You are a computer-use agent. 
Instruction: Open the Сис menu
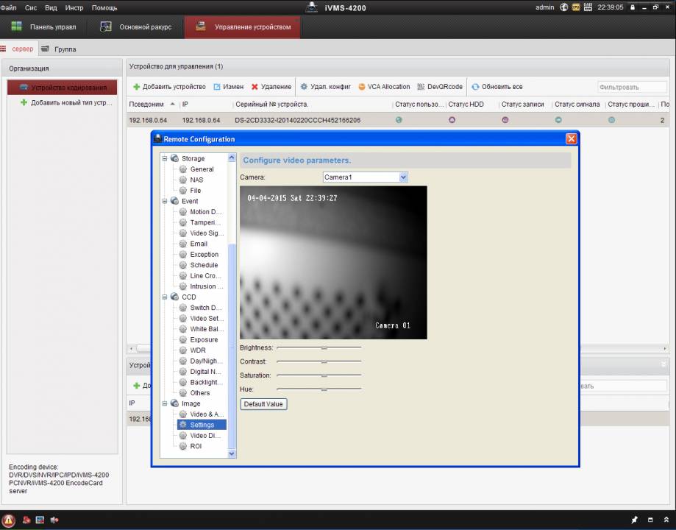31,8
